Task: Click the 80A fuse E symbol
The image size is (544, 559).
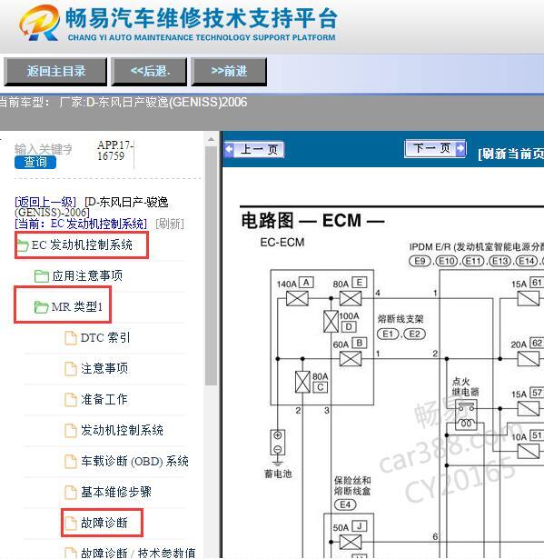Action: pos(351,299)
